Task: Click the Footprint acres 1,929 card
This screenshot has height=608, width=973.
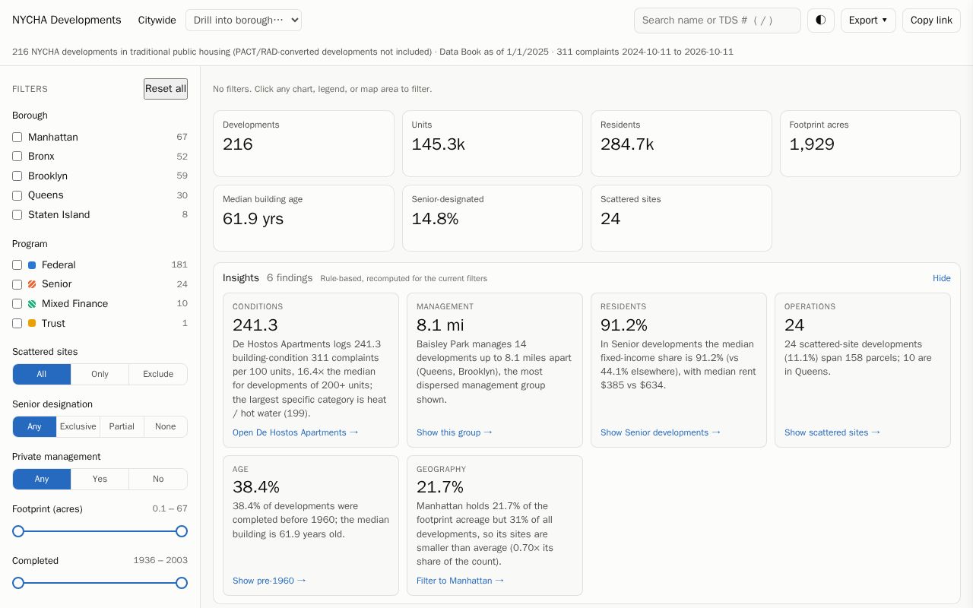Action: pos(870,144)
